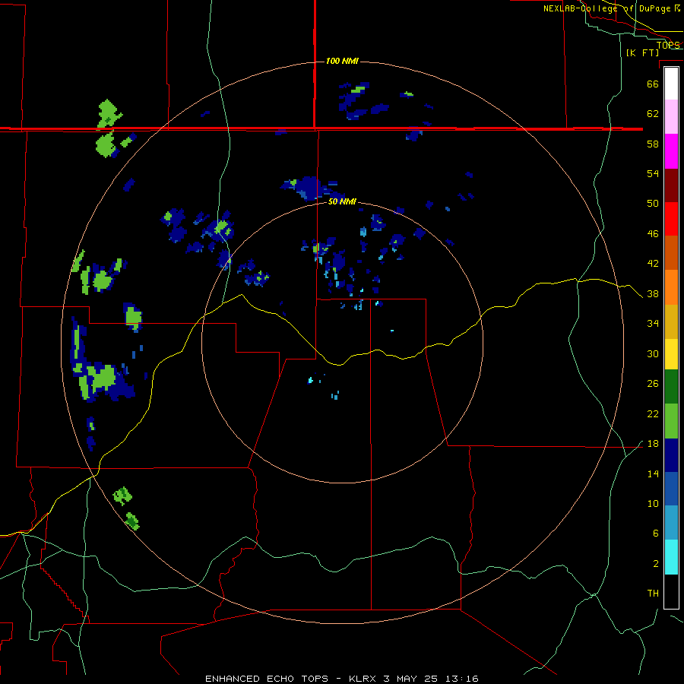
Task: Pick the light blue legend swatch
Action: [671, 523]
